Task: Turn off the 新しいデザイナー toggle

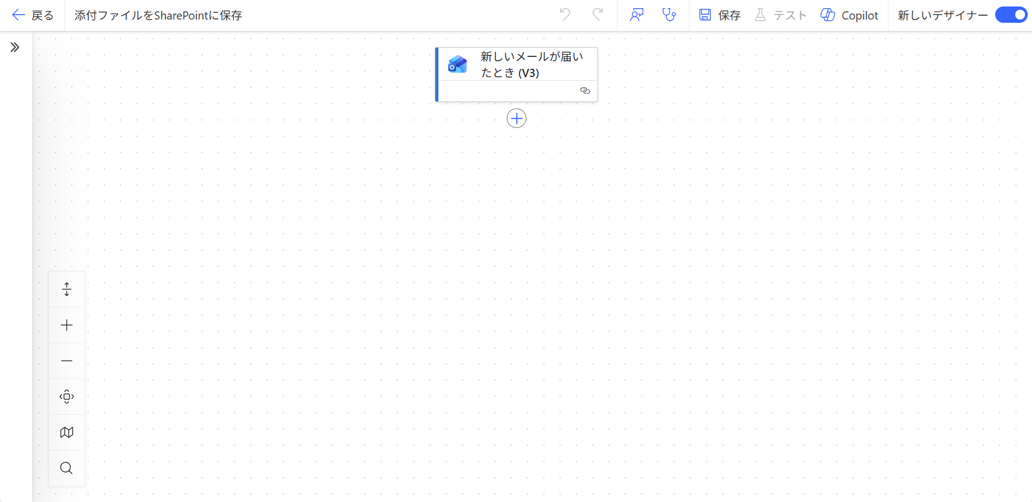Action: pos(1011,15)
